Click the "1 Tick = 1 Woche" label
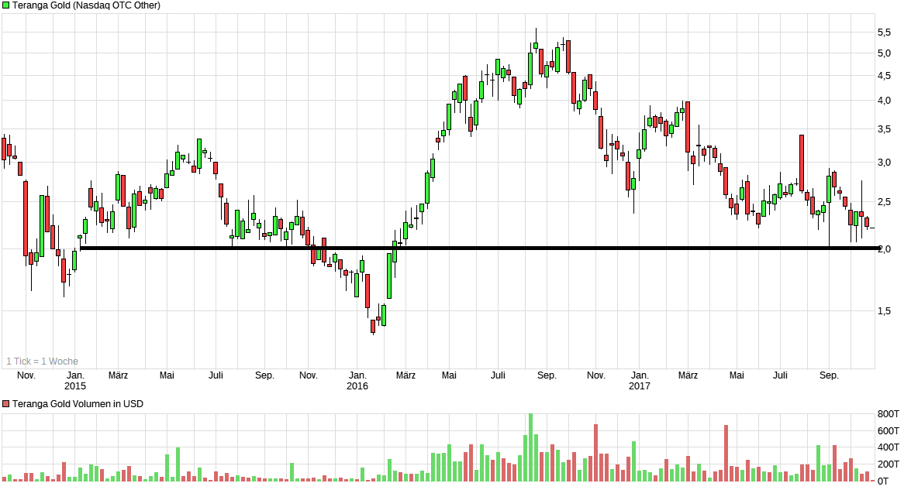The height and width of the screenshot is (490, 911). coord(43,361)
